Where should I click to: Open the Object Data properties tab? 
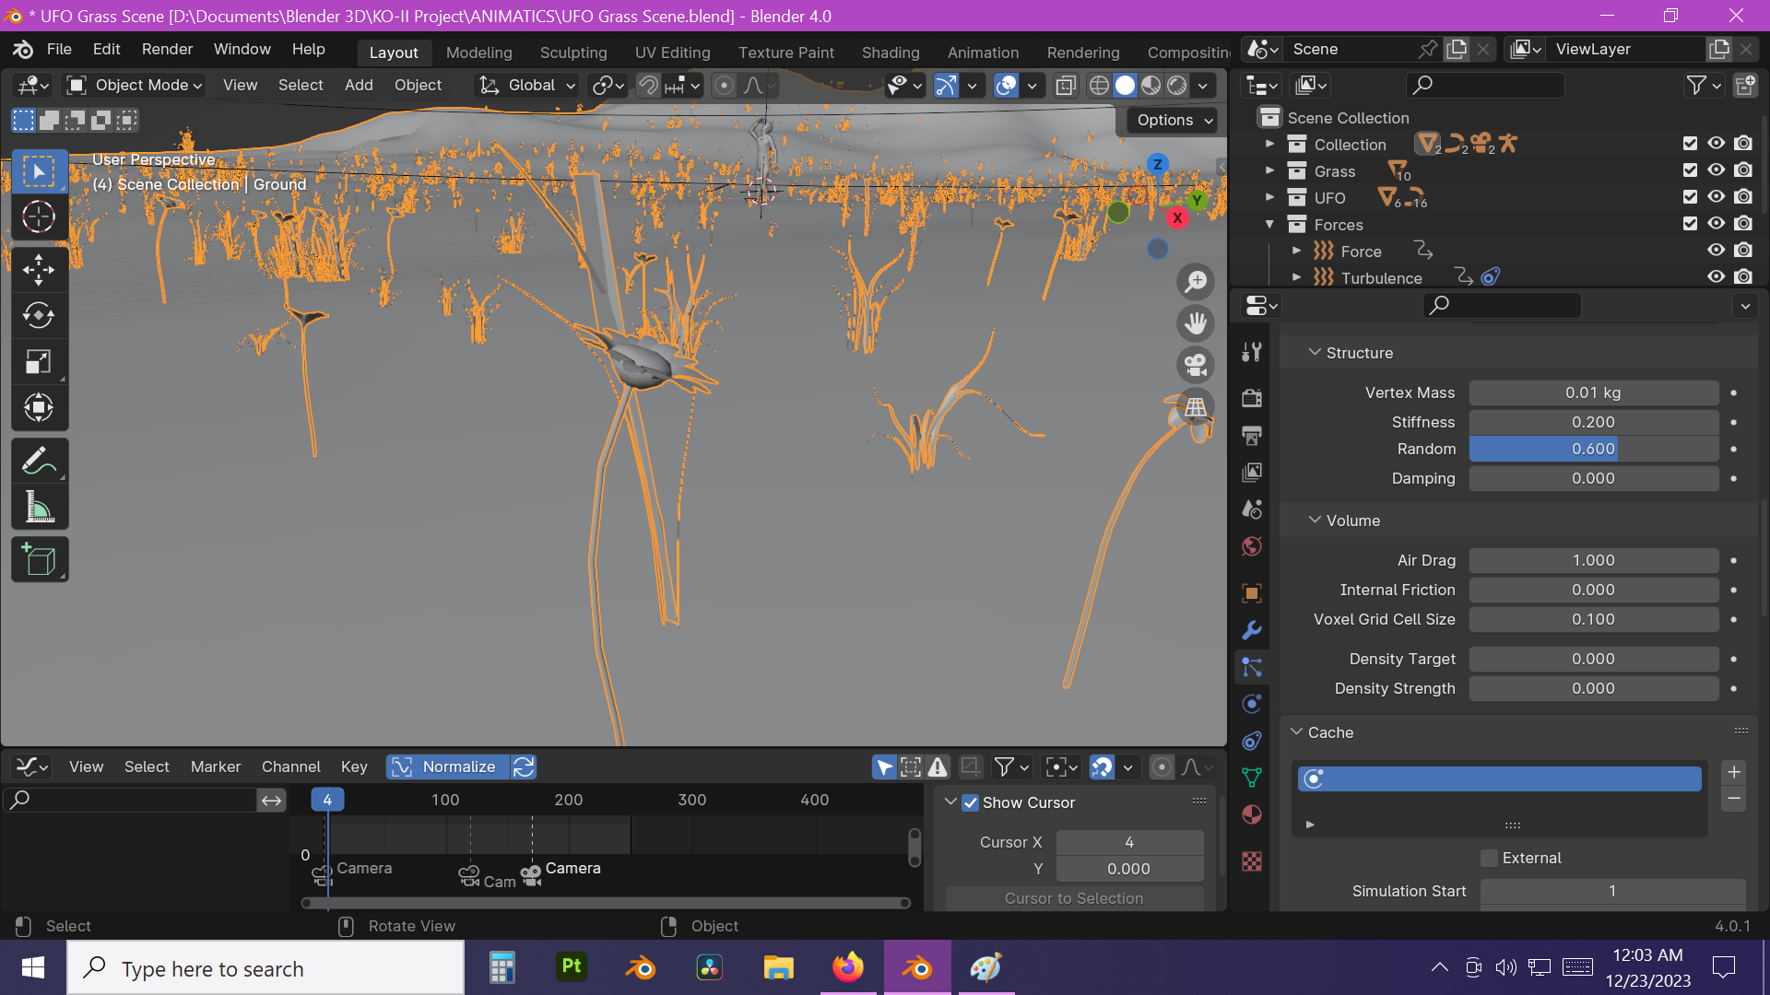click(x=1252, y=778)
